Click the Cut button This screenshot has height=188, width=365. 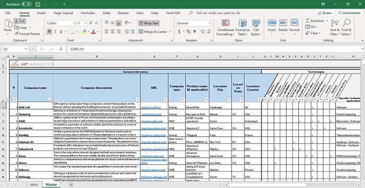(20, 21)
